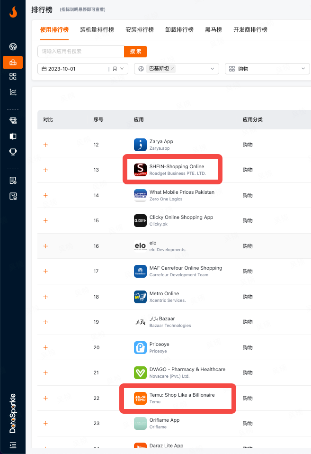Toggle compare plus for Temu row

click(x=45, y=398)
